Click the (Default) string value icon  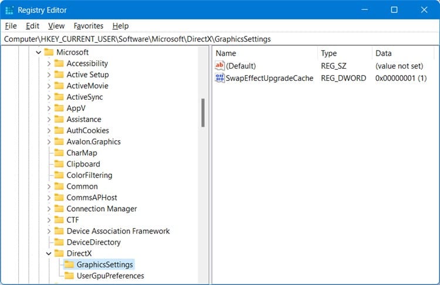pos(220,66)
